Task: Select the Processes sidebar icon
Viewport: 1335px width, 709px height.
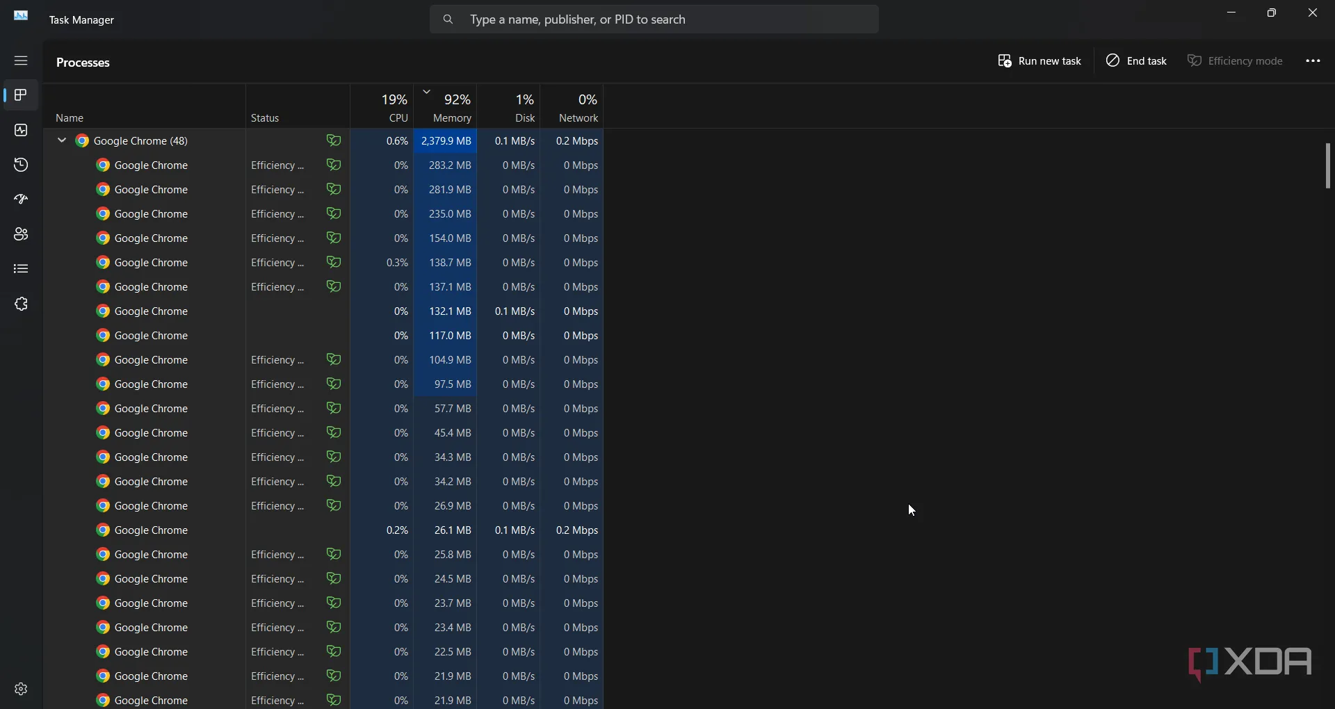Action: coord(21,95)
